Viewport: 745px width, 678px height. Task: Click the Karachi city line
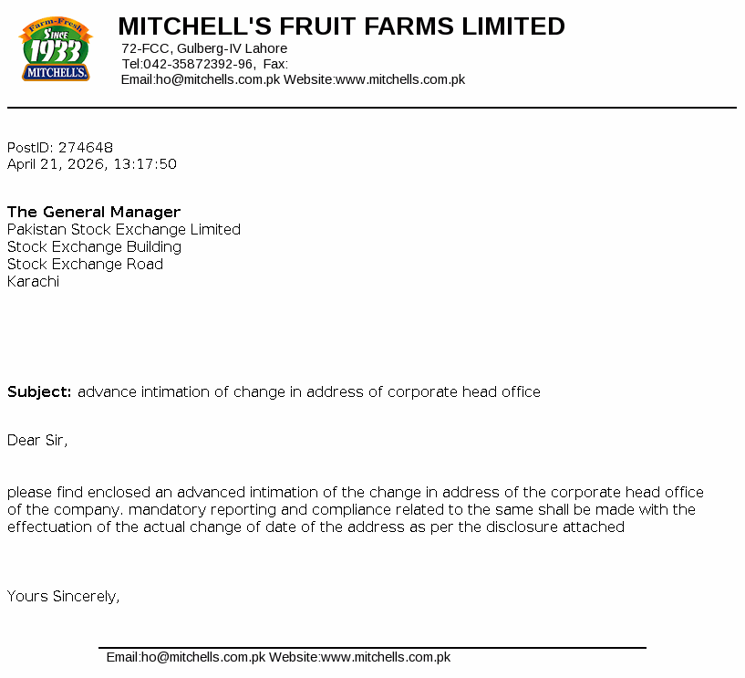(33, 281)
